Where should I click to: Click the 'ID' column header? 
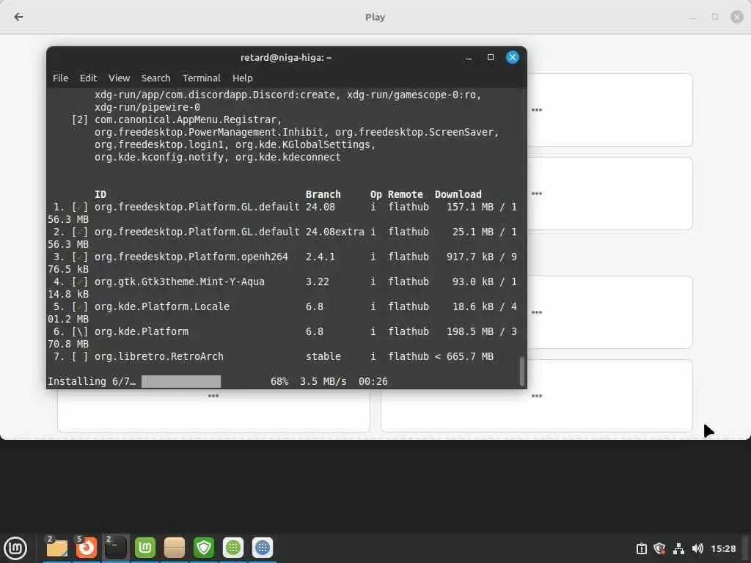click(100, 194)
